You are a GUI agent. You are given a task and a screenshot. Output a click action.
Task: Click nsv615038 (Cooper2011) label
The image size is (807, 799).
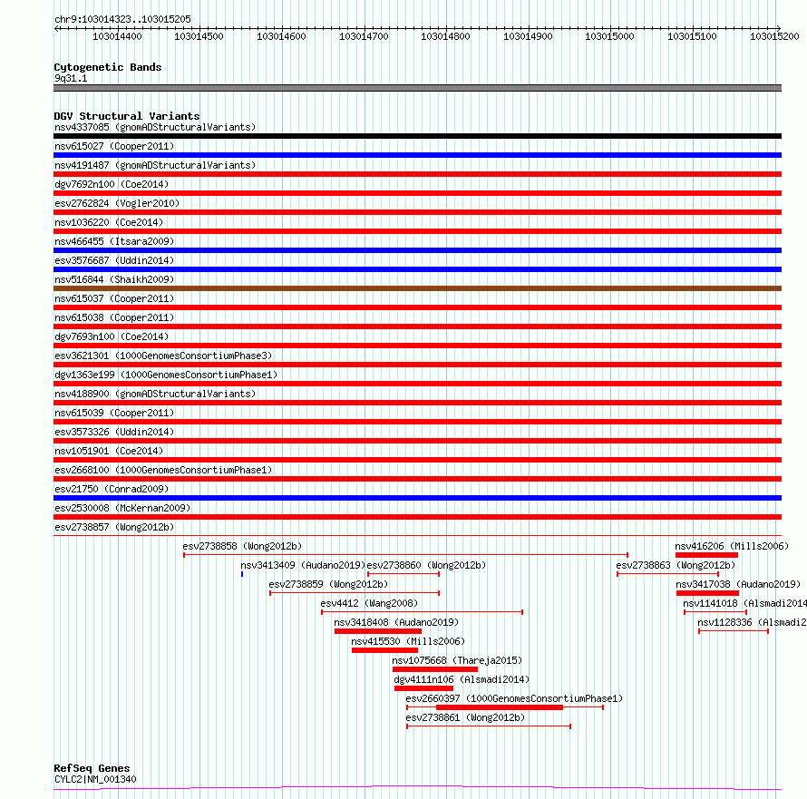(114, 317)
